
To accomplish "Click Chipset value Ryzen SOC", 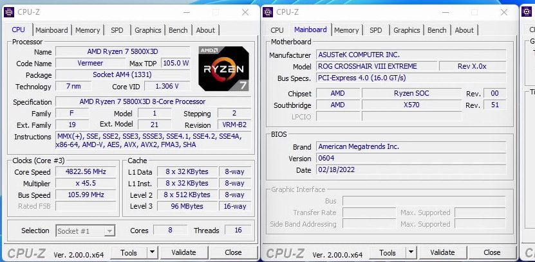I will [411, 93].
